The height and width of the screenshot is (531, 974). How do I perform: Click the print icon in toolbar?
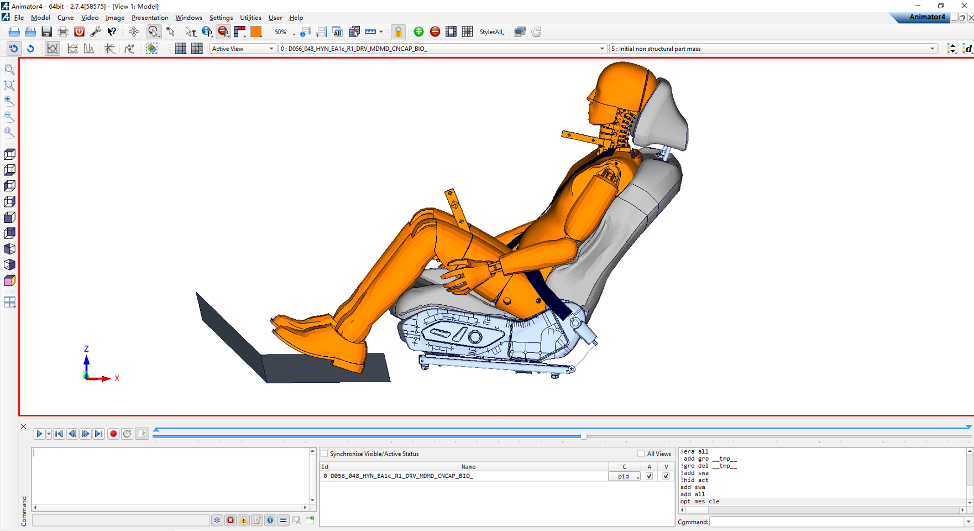point(63,32)
